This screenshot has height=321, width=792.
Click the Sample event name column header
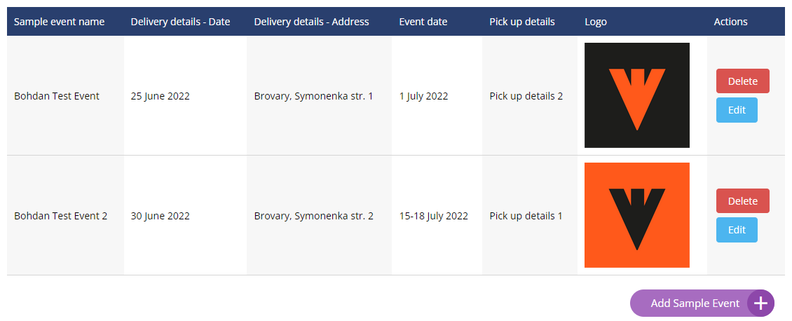(60, 22)
